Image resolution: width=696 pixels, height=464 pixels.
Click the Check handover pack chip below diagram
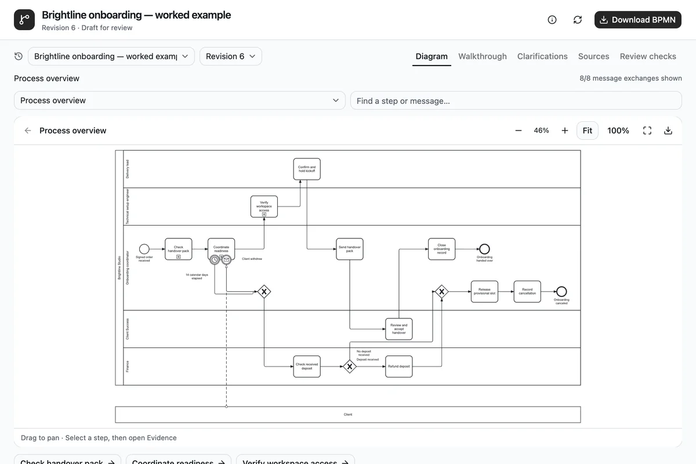67,462
